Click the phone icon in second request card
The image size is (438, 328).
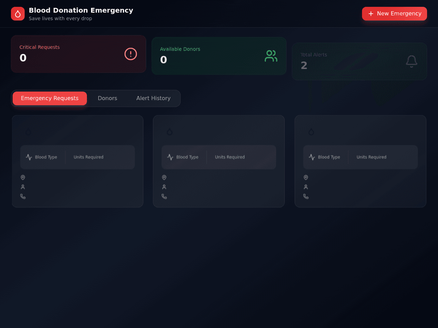tap(164, 196)
